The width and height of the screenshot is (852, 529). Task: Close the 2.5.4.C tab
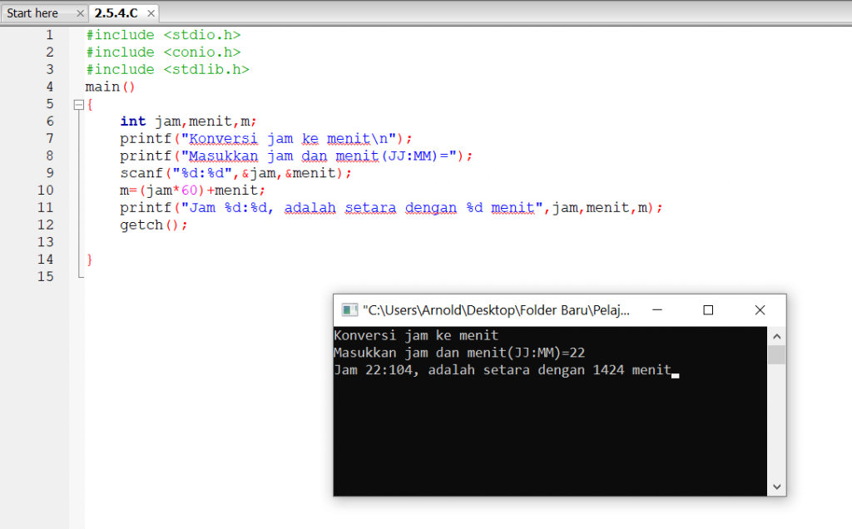[151, 13]
